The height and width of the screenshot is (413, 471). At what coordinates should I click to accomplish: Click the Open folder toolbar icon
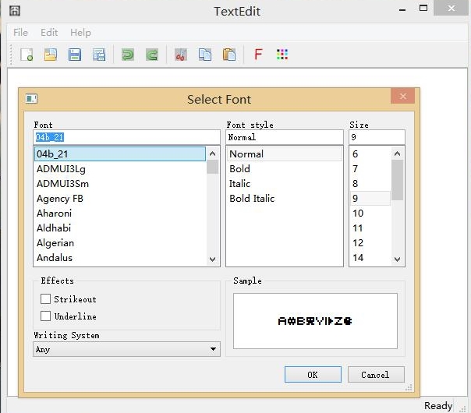(50, 55)
